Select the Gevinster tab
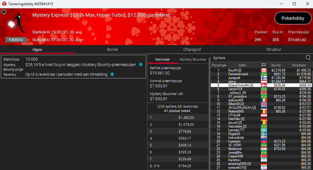This screenshot has height=170, width=313. point(163,59)
